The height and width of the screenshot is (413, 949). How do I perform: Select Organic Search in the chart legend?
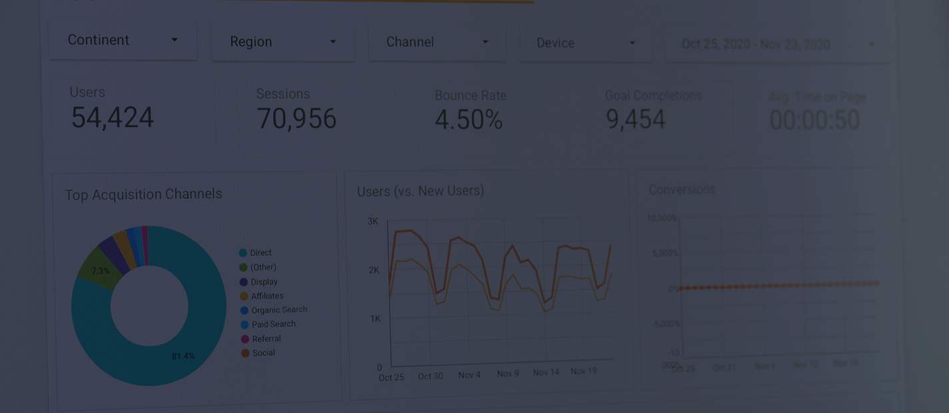tap(279, 310)
